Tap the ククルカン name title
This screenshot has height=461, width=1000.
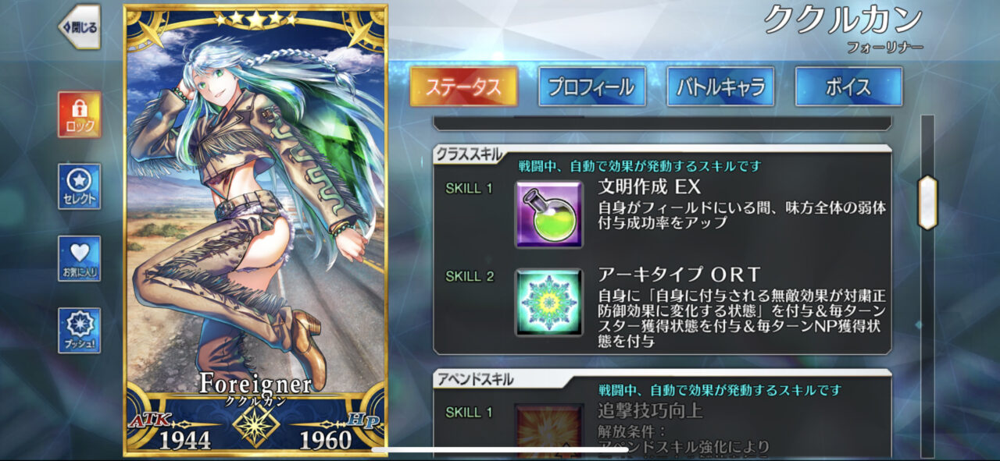click(x=843, y=20)
